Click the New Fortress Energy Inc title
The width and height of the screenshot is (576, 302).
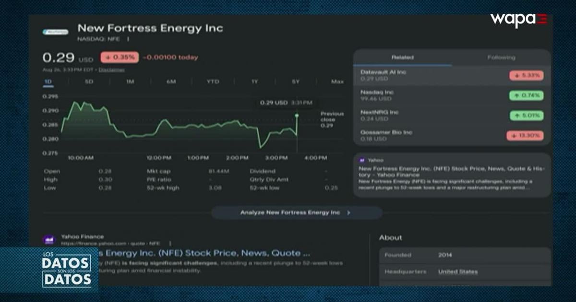150,28
